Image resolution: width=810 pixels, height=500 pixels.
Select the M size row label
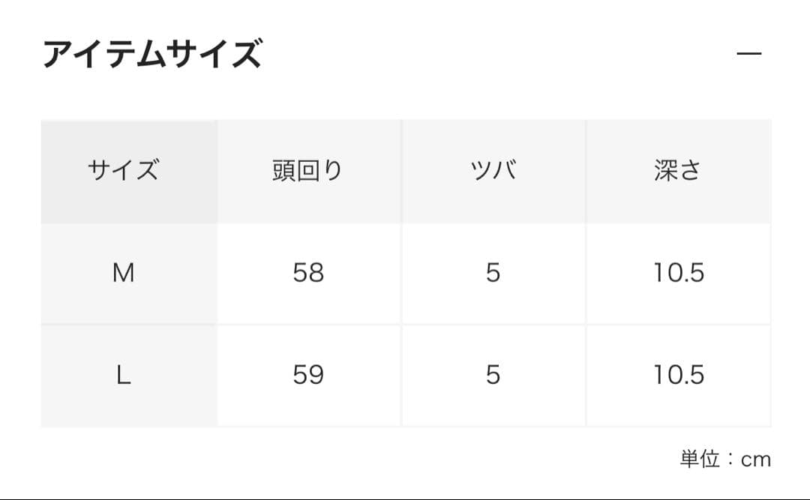tap(123, 274)
